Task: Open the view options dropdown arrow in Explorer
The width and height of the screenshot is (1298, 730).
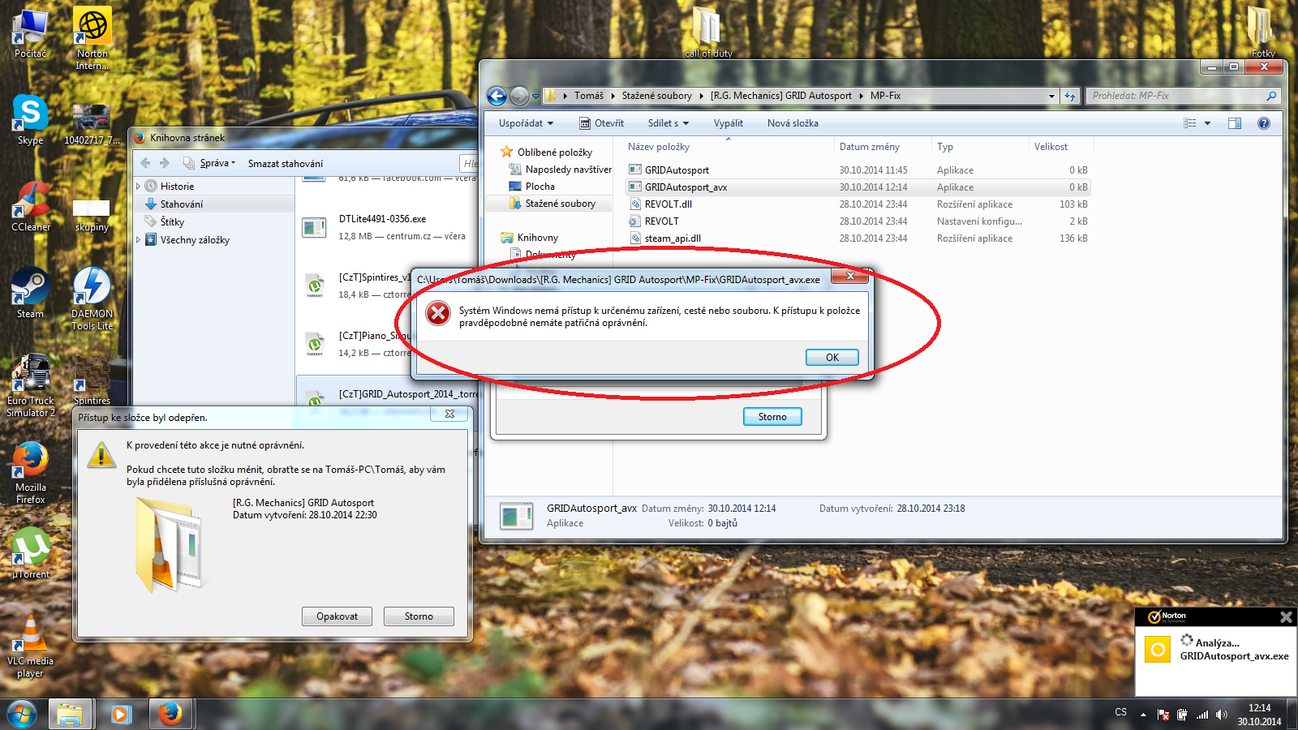Action: click(x=1207, y=123)
